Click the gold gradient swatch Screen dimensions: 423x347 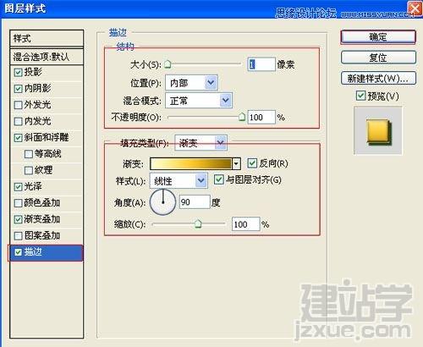point(191,163)
